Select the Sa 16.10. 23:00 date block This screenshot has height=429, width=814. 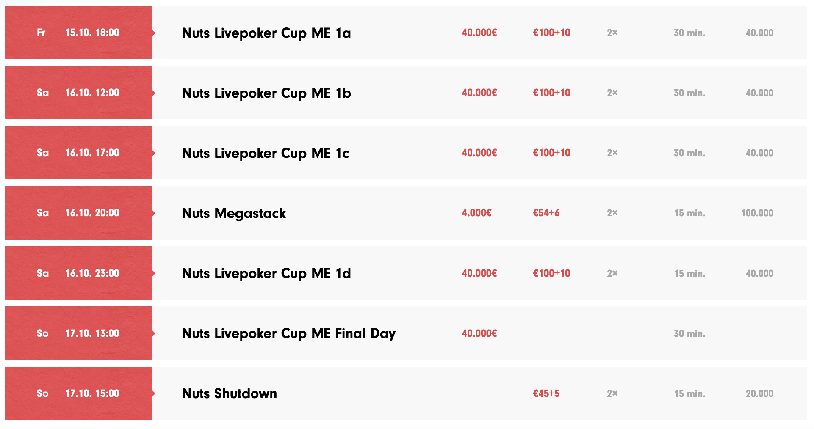[78, 273]
